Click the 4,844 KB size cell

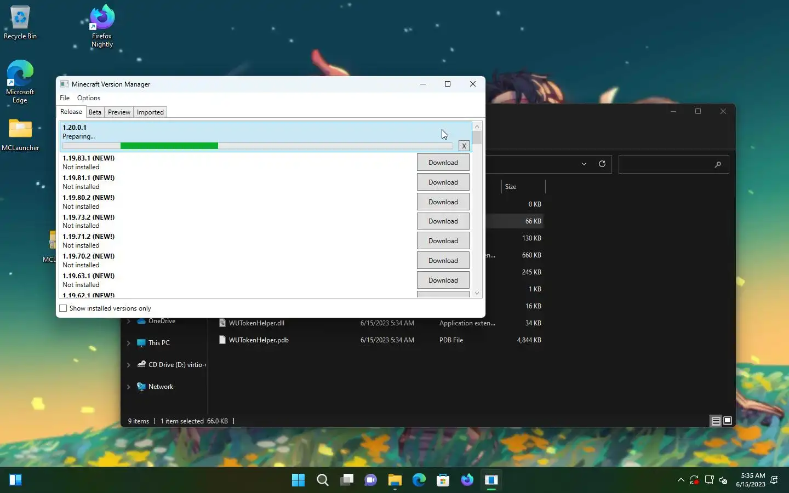(x=529, y=340)
